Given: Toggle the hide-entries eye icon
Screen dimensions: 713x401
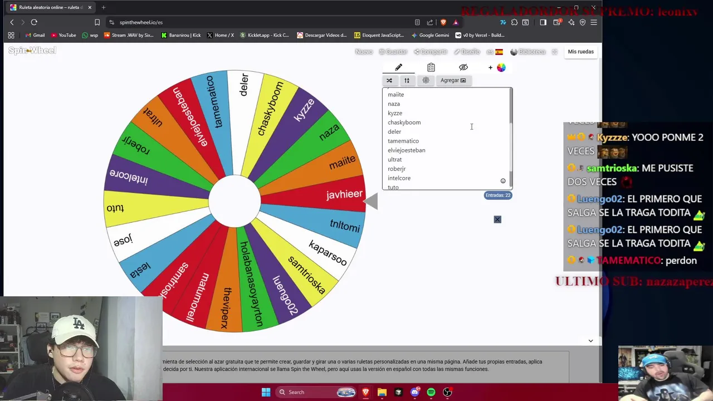Looking at the screenshot, I should 463,67.
